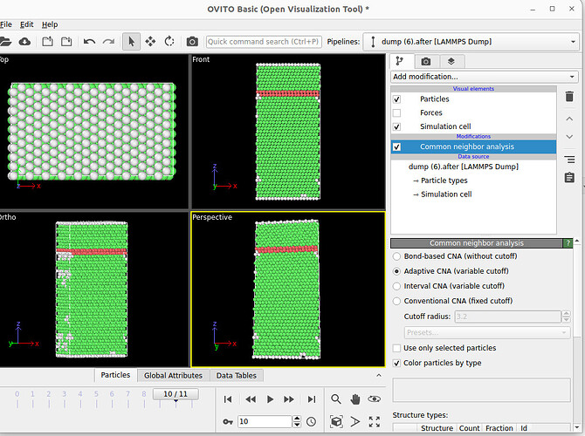Check Use only selected particles
Viewport: 585px width, 436px height.
click(397, 348)
